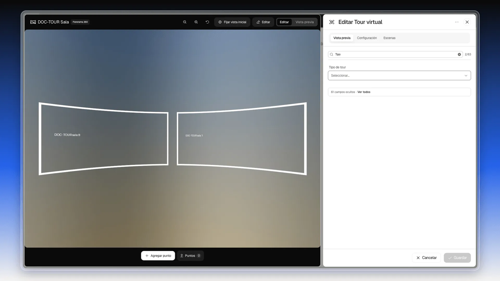Click the Fijar vista inicial button
Image resolution: width=500 pixels, height=281 pixels.
point(232,22)
